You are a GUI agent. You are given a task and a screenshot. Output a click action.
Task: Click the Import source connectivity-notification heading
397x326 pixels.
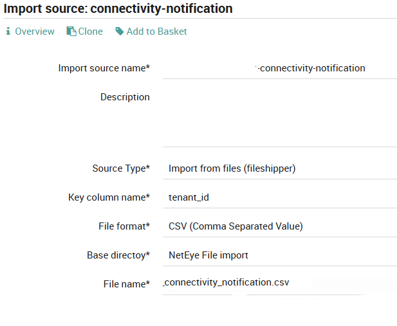pyautogui.click(x=118, y=9)
